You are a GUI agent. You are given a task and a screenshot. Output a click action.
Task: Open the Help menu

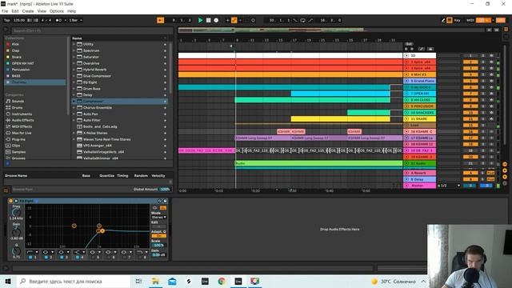coord(71,11)
